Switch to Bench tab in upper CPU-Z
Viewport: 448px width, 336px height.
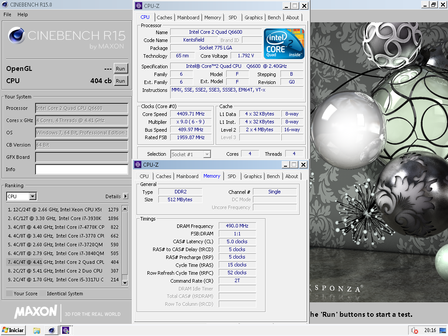click(274, 17)
